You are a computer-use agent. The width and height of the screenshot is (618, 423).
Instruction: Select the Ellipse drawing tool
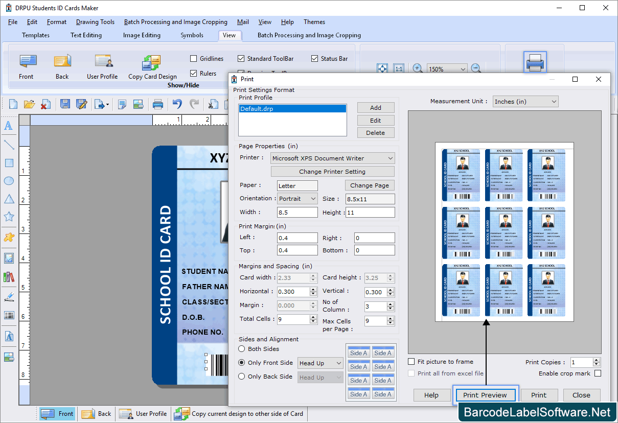9,180
